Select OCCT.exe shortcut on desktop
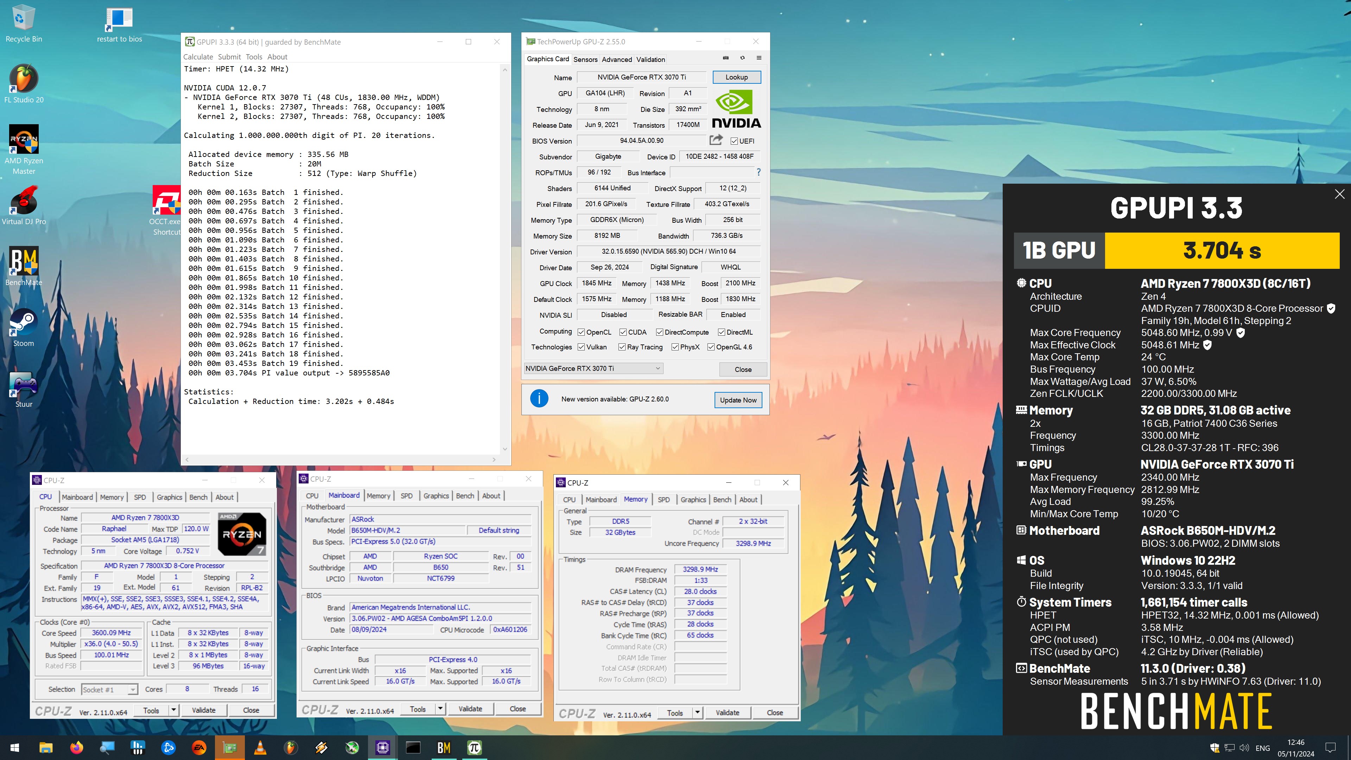 pos(166,210)
